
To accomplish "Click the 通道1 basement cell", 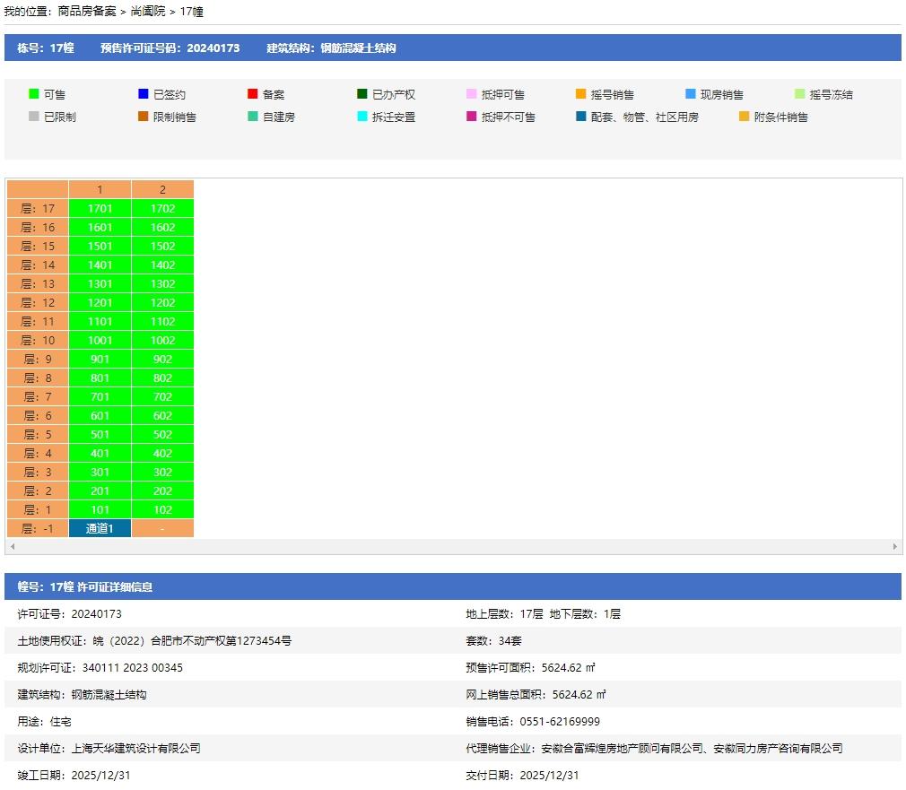I will [100, 528].
